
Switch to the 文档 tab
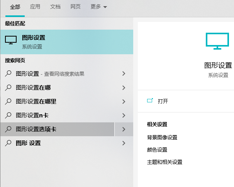(x=55, y=7)
